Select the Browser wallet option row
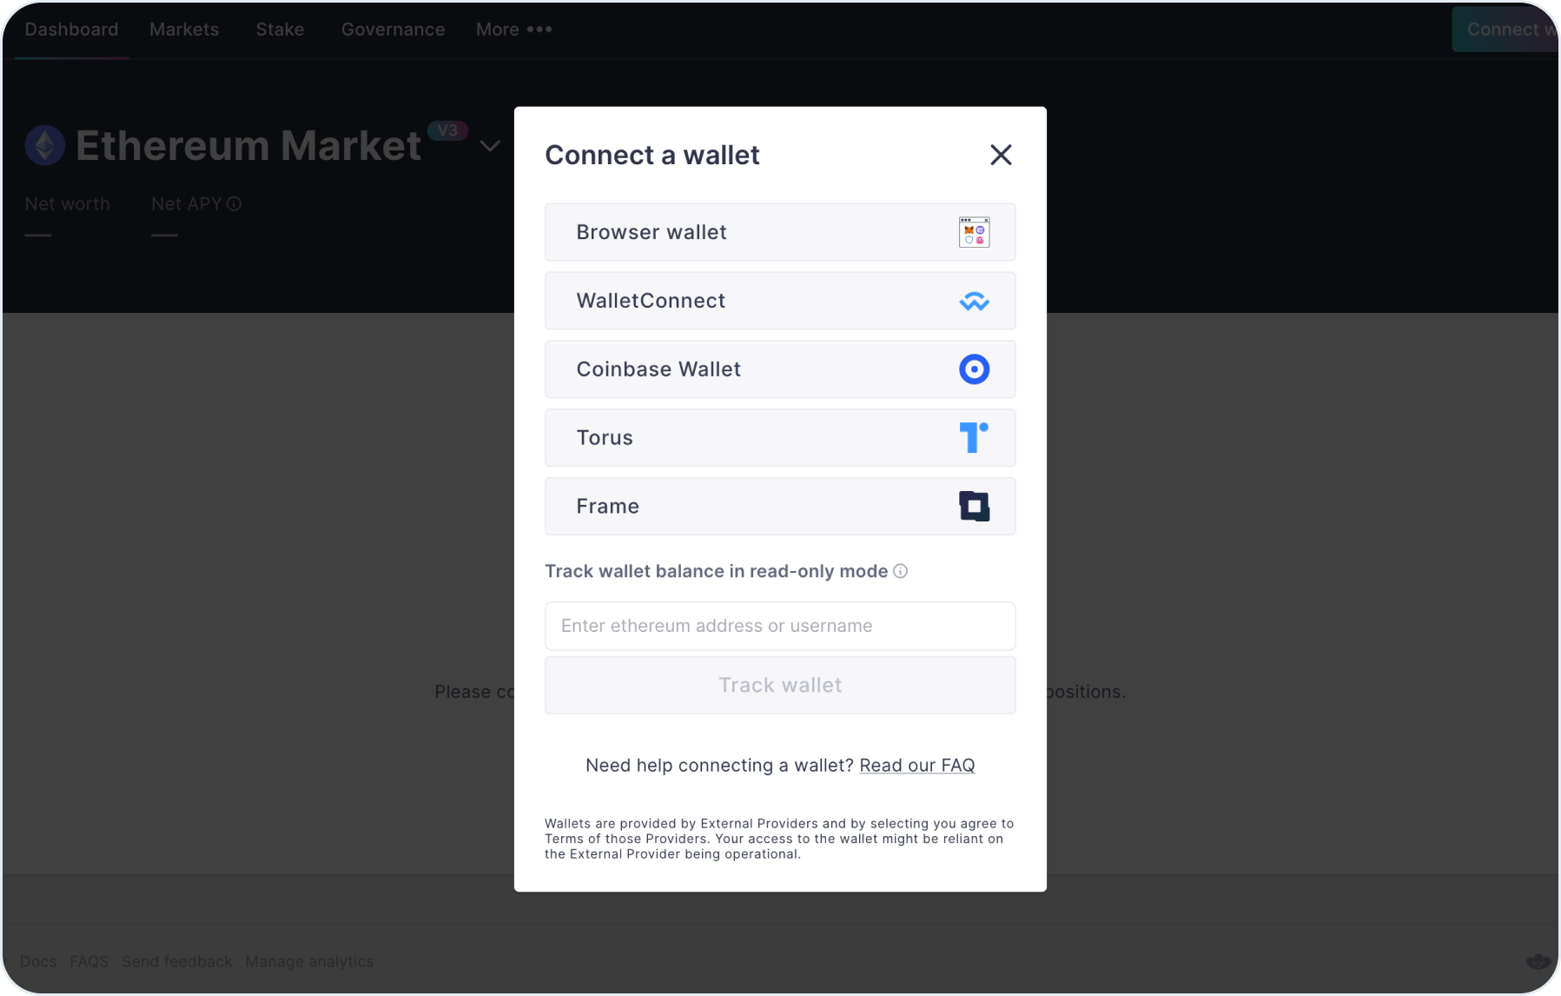This screenshot has height=996, width=1561. click(779, 232)
